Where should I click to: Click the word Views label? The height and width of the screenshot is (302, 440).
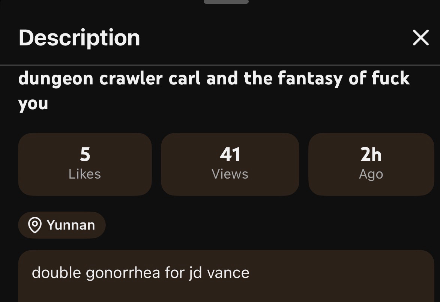tap(230, 174)
